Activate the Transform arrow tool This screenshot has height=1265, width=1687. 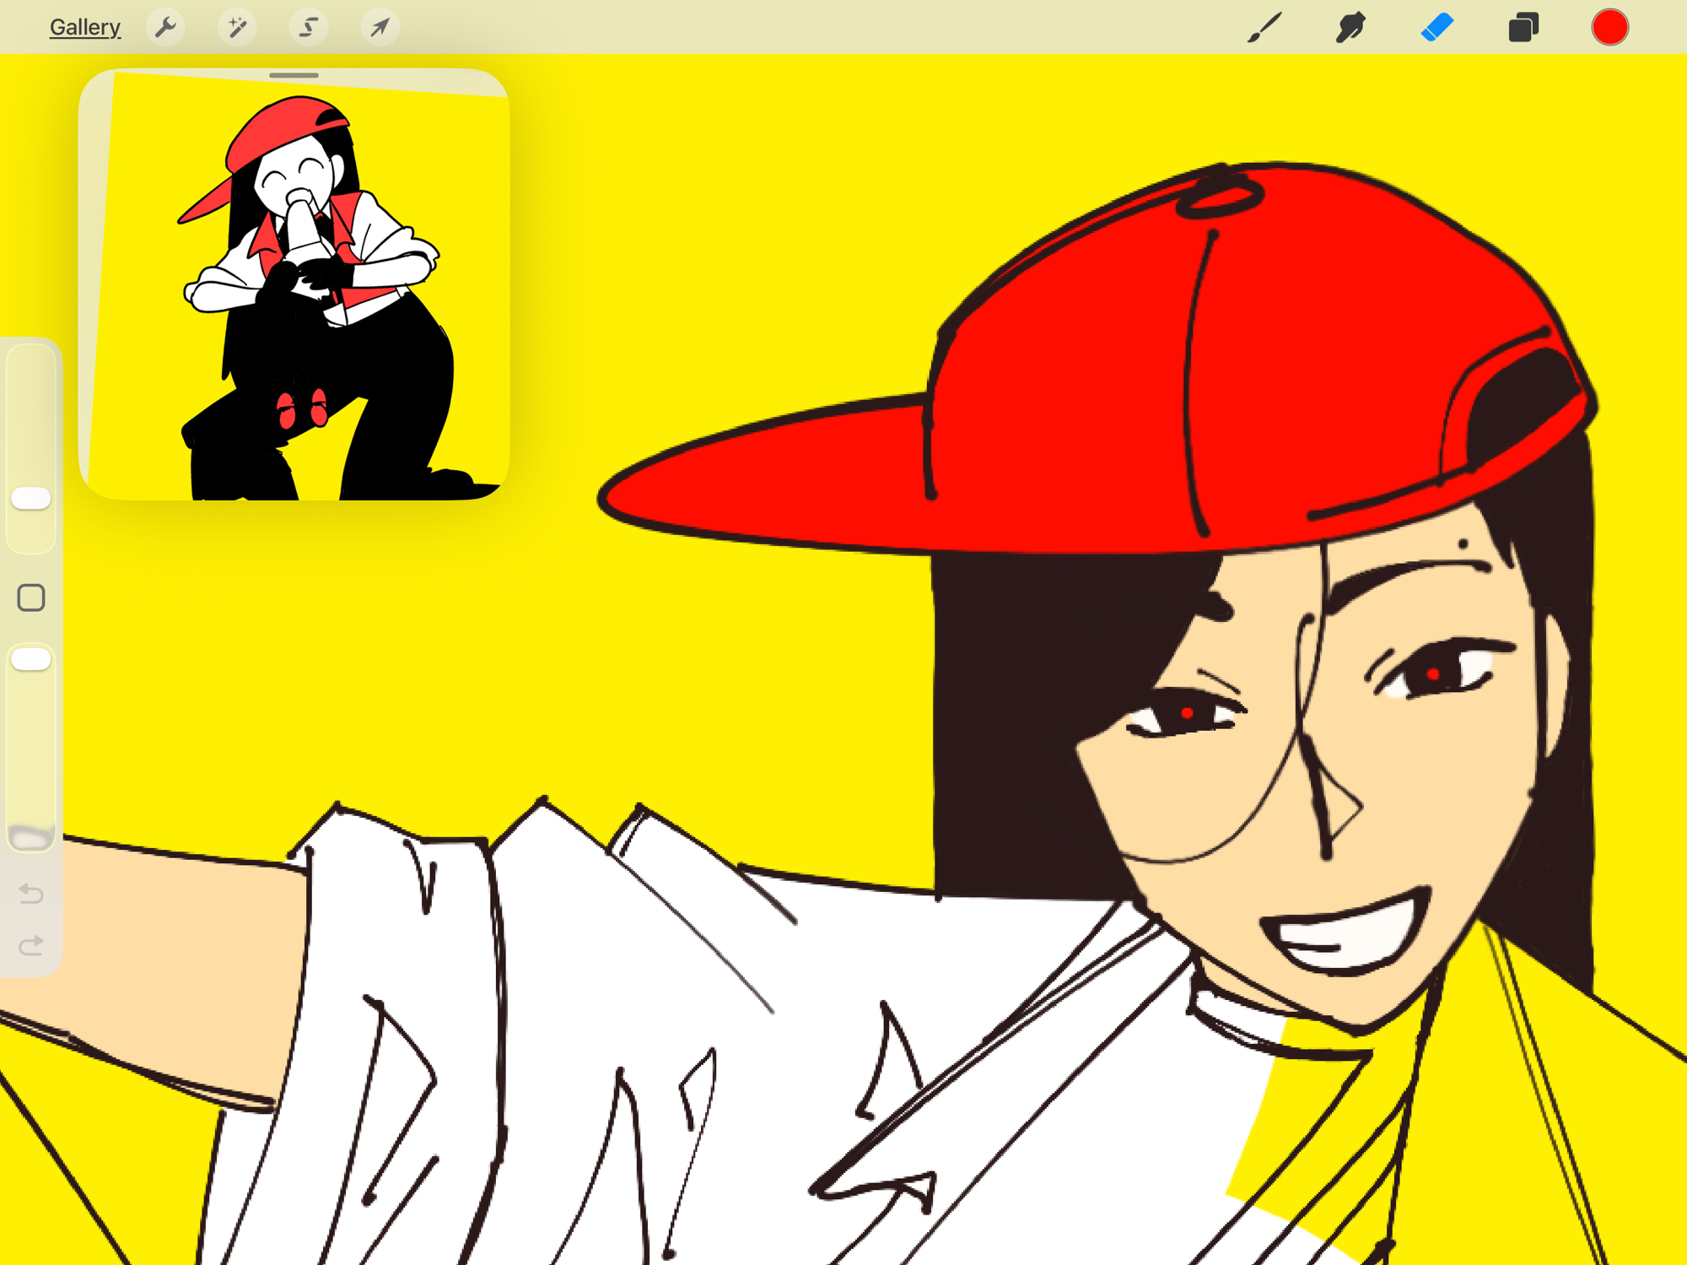pyautogui.click(x=380, y=27)
